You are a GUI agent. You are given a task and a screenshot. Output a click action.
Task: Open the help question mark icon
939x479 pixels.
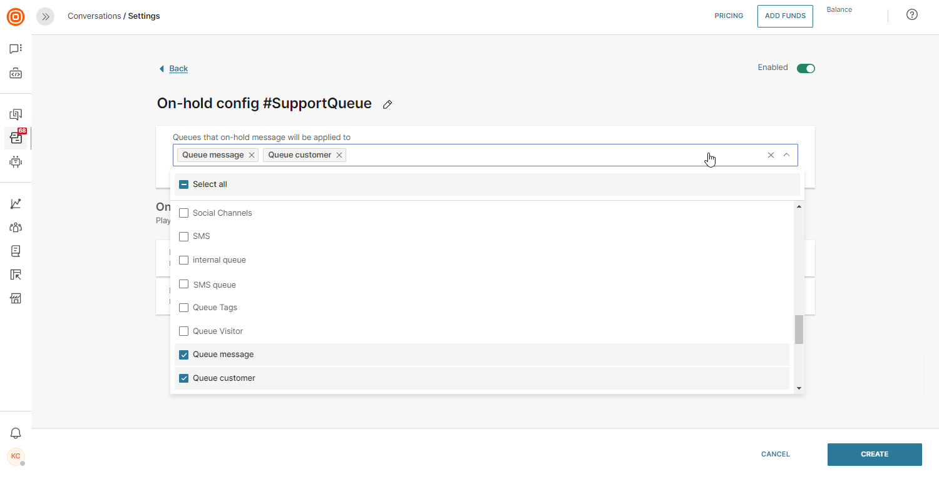pos(912,15)
